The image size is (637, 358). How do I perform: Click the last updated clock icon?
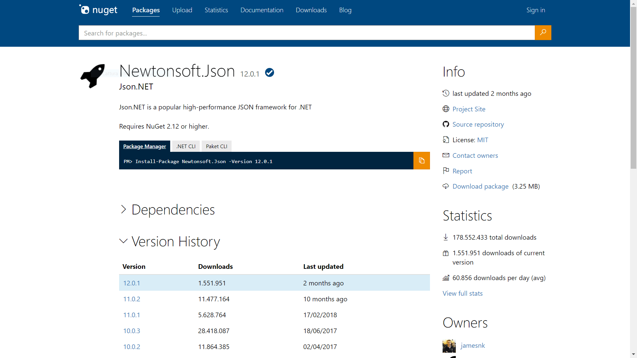point(446,93)
